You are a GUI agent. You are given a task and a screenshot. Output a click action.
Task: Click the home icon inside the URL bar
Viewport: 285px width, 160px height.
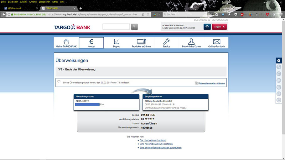pyautogui.click(x=143, y=14)
